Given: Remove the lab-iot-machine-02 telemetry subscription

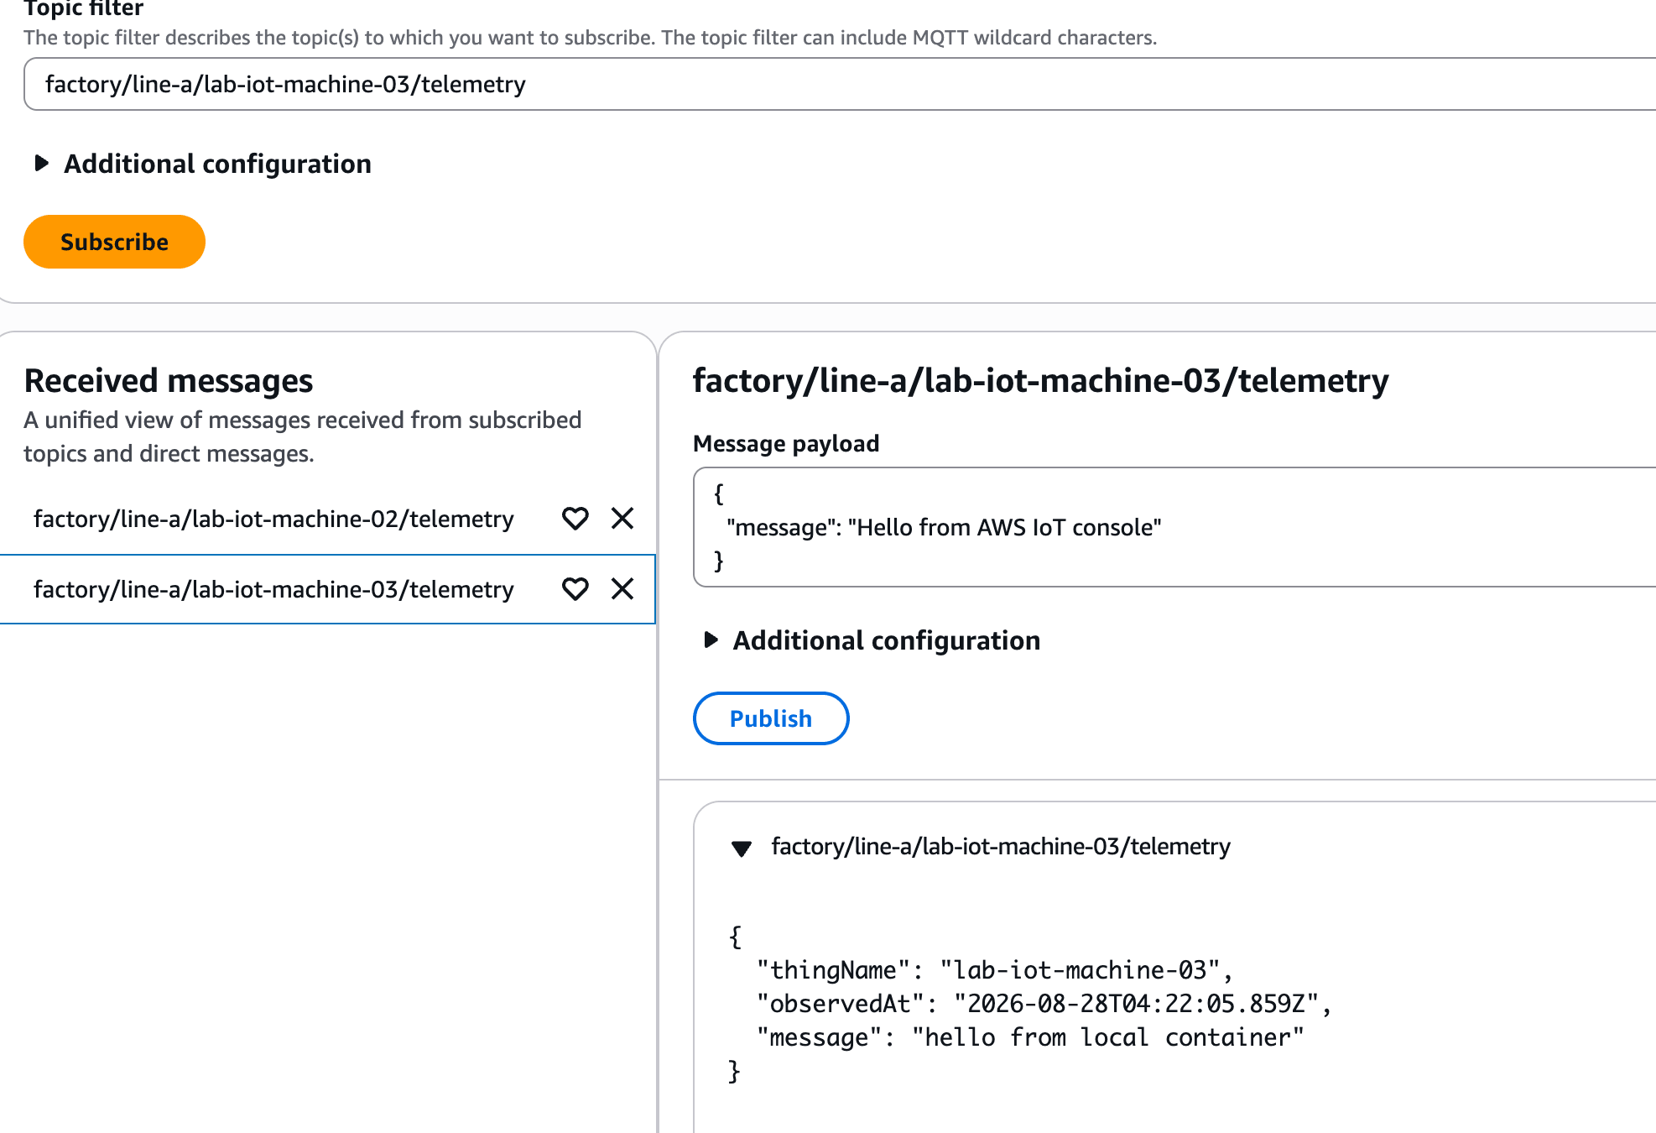Looking at the screenshot, I should pos(622,519).
